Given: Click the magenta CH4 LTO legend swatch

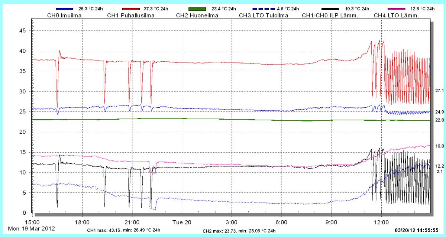Looking at the screenshot, I should click(397, 9).
